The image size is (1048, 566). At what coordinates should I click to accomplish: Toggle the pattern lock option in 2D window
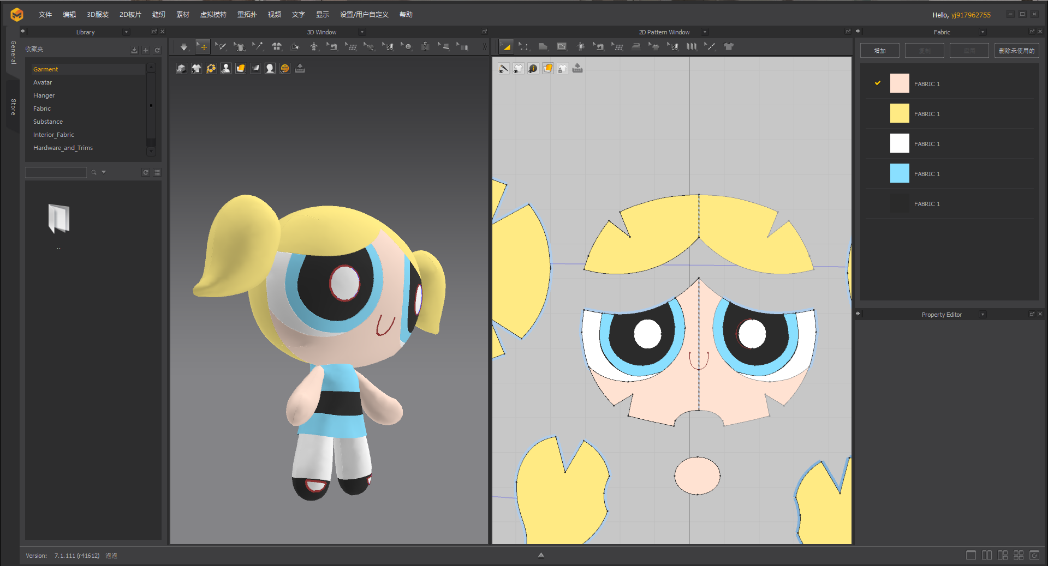(563, 68)
